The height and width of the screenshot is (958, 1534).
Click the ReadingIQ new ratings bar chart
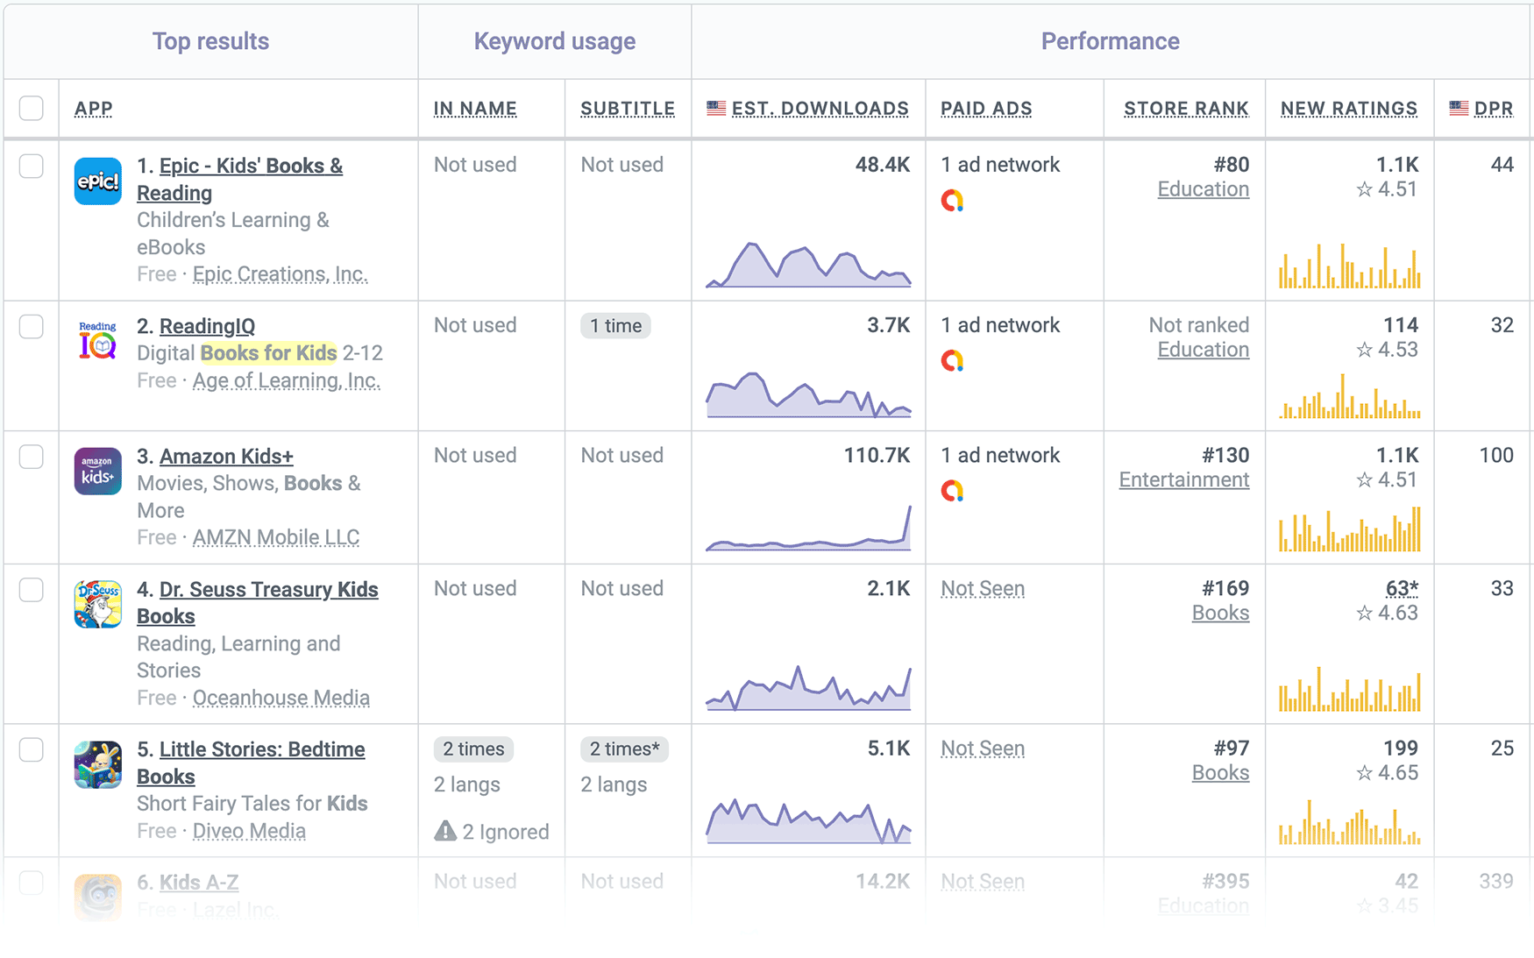coord(1350,396)
